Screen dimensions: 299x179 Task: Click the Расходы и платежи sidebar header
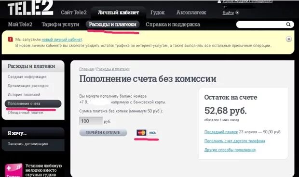(31, 66)
